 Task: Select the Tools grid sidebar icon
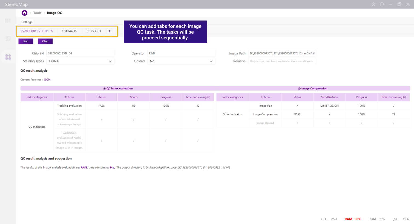[8, 57]
